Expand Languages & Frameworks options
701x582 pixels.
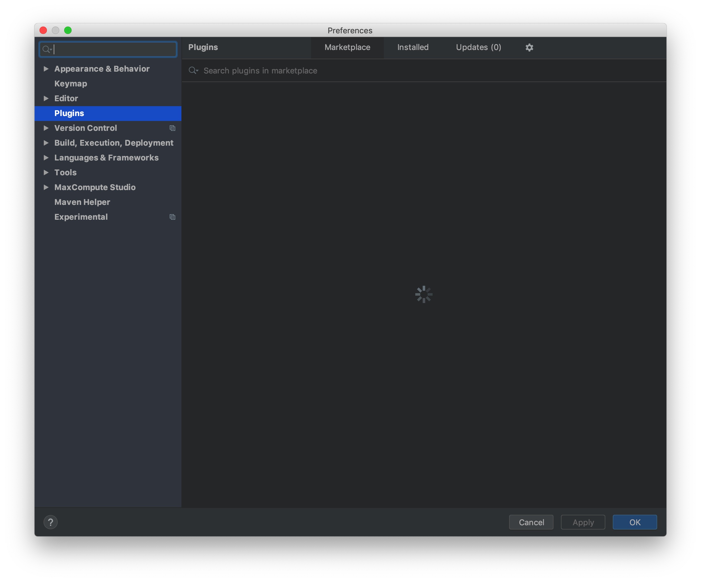(x=46, y=158)
